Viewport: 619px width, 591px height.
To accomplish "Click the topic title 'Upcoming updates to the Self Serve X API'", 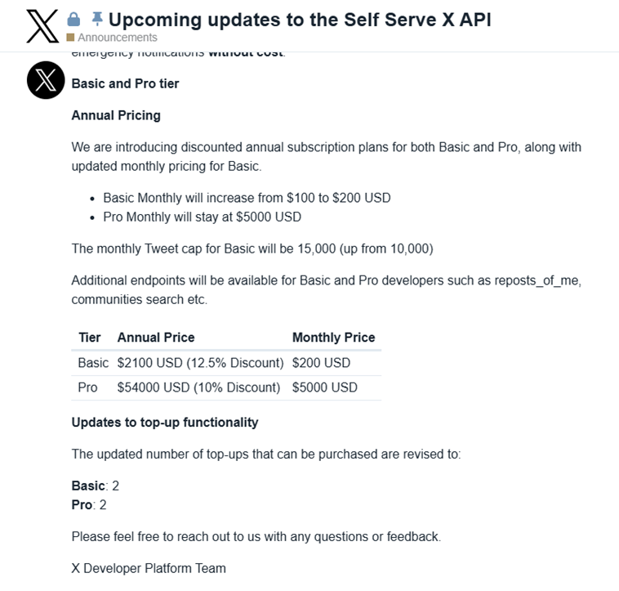I will pos(299,19).
